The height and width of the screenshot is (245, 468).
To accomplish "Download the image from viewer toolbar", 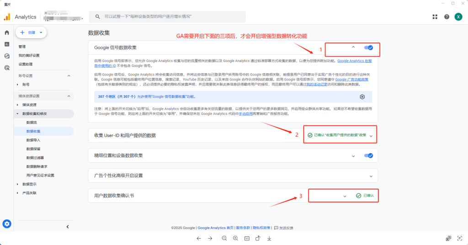I will click(x=269, y=239).
